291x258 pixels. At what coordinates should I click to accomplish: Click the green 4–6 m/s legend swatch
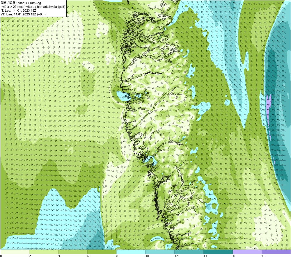pos(72,252)
